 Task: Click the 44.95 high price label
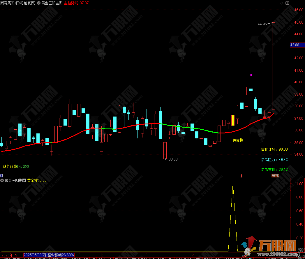[262, 24]
